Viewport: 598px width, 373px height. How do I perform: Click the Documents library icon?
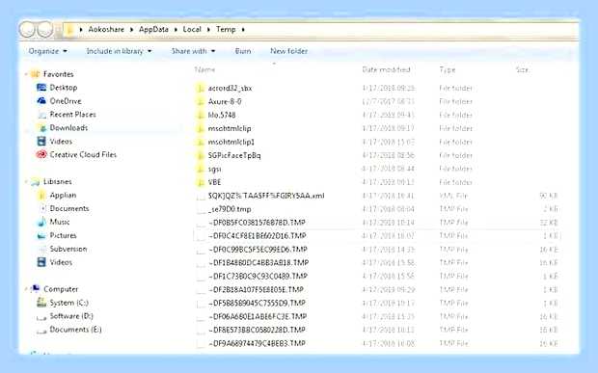(x=41, y=208)
